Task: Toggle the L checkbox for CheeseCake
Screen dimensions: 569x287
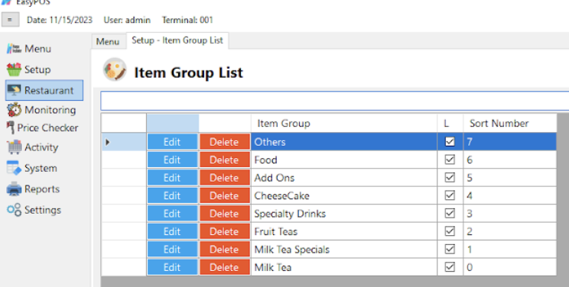Action: tap(450, 195)
